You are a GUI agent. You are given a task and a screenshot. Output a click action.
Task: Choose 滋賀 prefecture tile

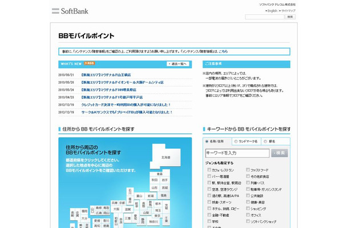(128, 209)
